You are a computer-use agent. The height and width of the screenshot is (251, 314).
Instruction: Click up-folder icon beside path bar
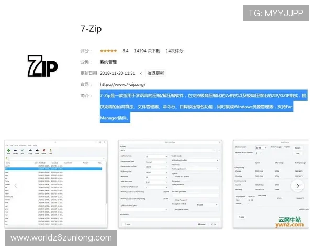7,158
